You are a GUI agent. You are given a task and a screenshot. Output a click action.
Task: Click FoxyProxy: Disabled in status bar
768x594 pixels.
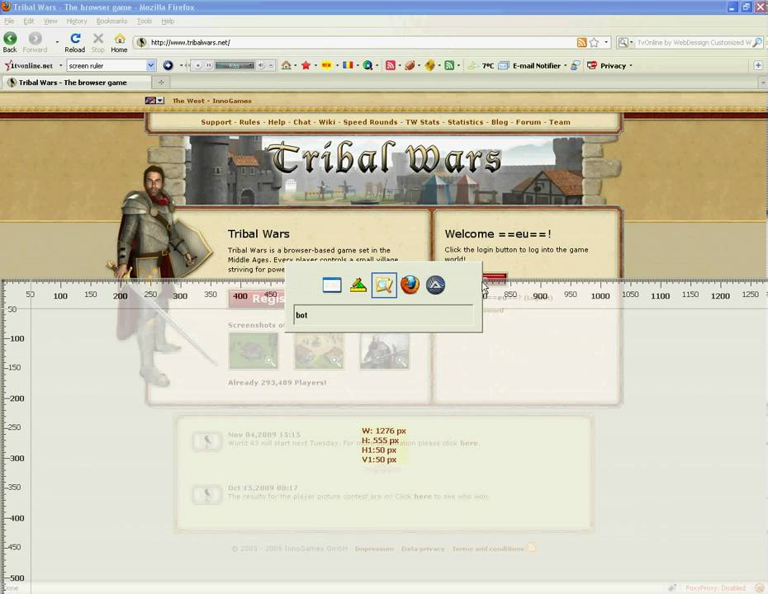click(715, 588)
